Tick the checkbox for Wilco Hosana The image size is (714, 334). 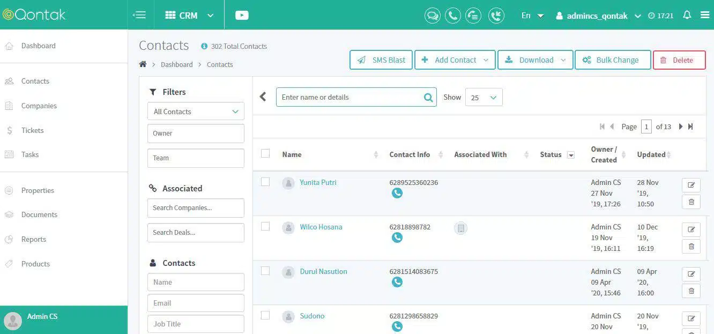coord(265,226)
